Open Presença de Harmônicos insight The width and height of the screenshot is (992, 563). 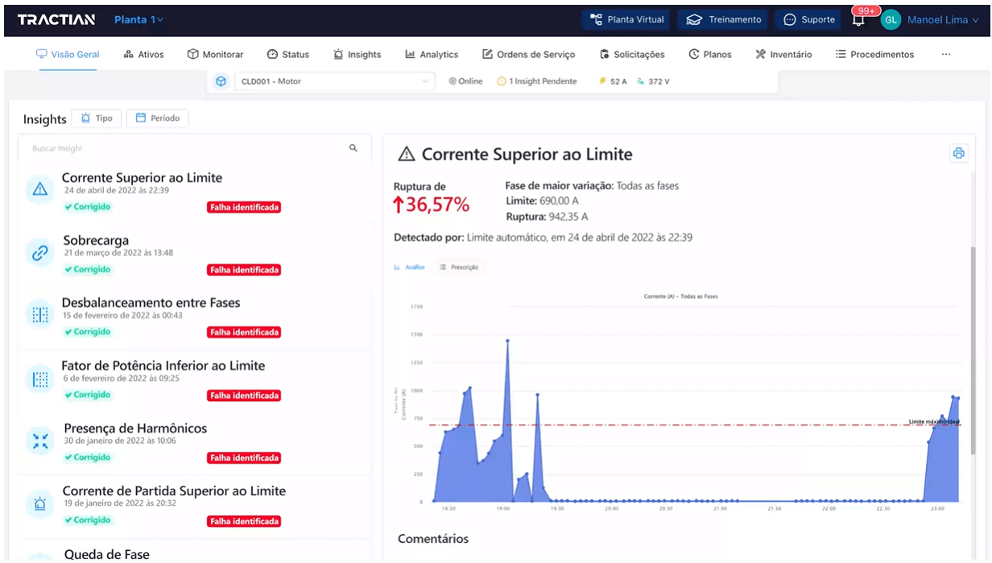[195, 442]
